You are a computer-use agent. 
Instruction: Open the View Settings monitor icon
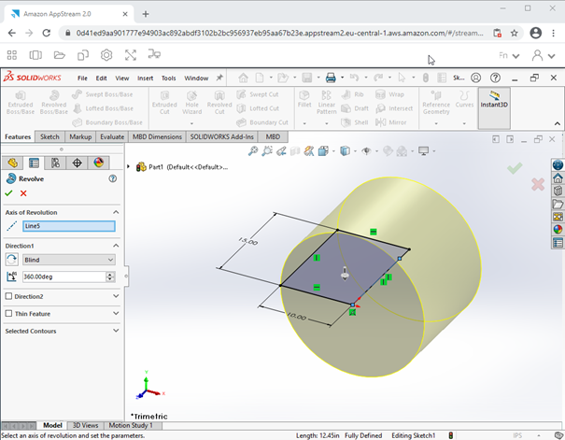coord(423,151)
